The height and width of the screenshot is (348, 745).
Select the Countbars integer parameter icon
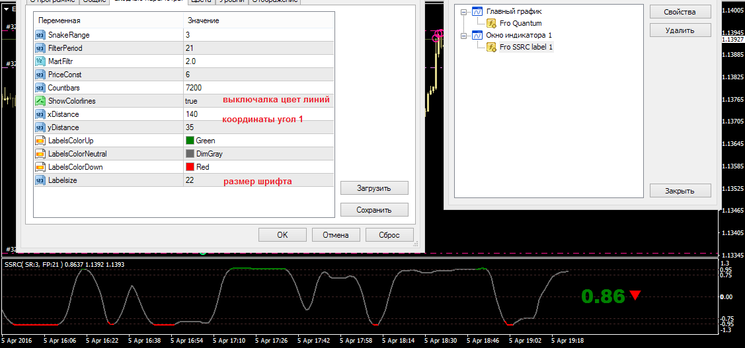click(40, 87)
